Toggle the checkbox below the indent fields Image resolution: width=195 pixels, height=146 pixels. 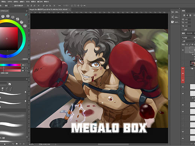(x=183, y=30)
